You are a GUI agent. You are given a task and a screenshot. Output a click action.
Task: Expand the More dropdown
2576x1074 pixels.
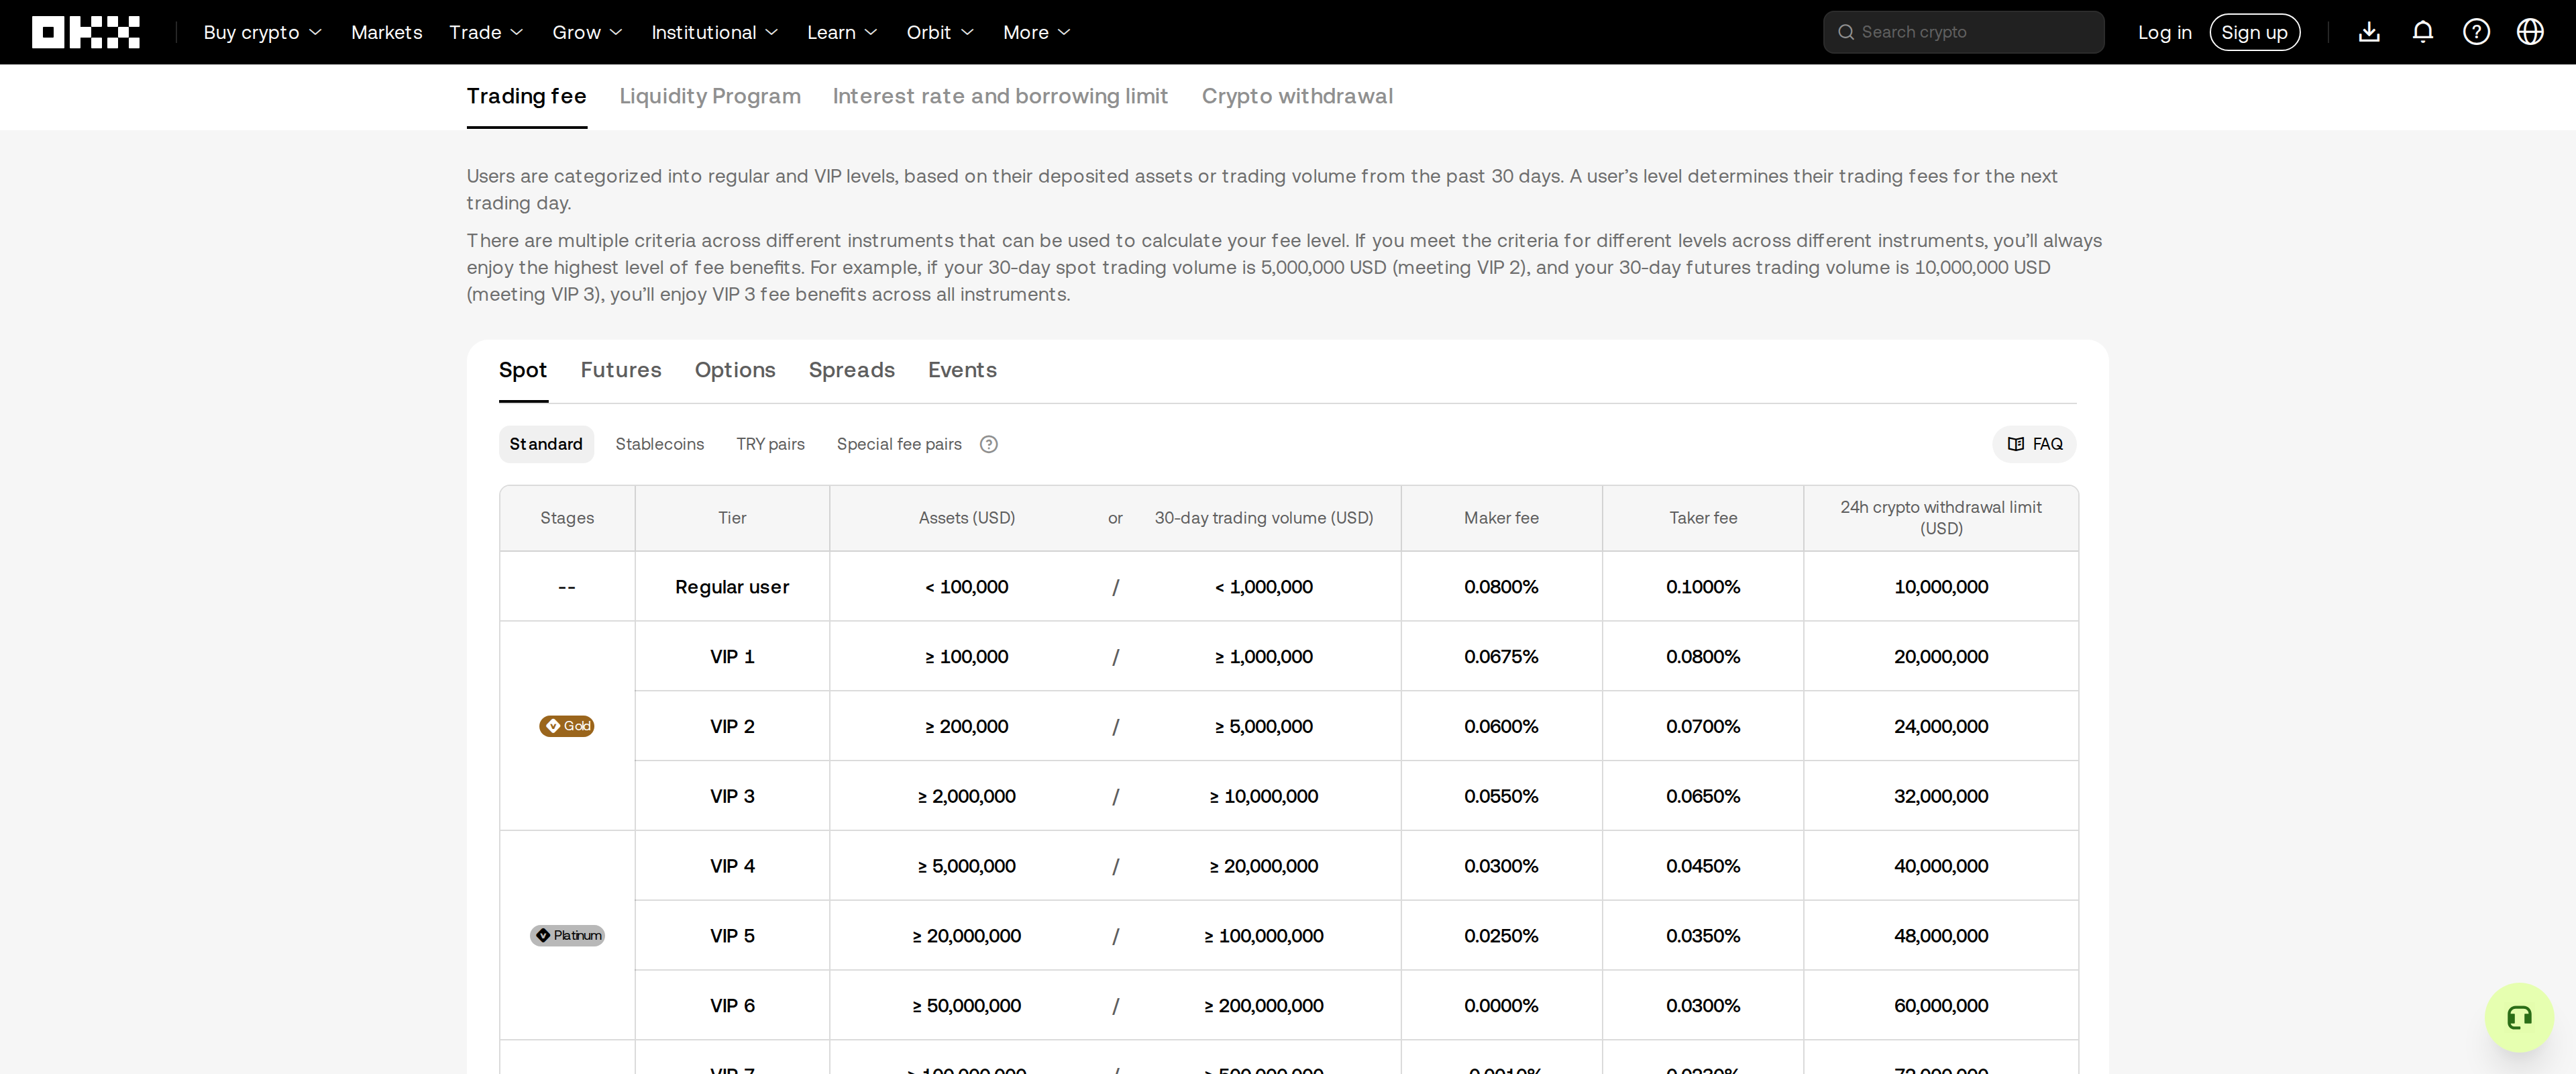pos(1036,32)
